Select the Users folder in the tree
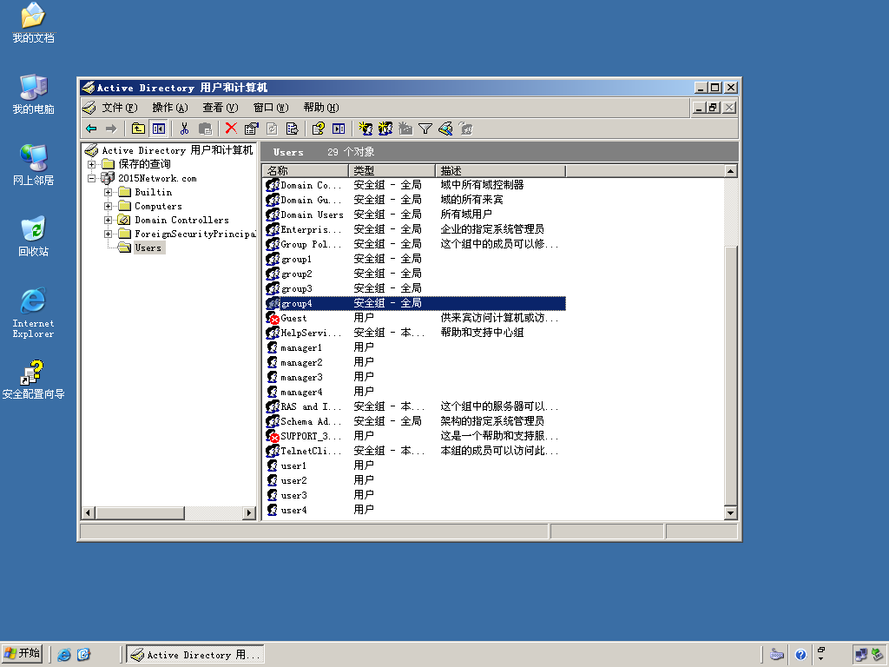This screenshot has width=889, height=667. [x=148, y=248]
